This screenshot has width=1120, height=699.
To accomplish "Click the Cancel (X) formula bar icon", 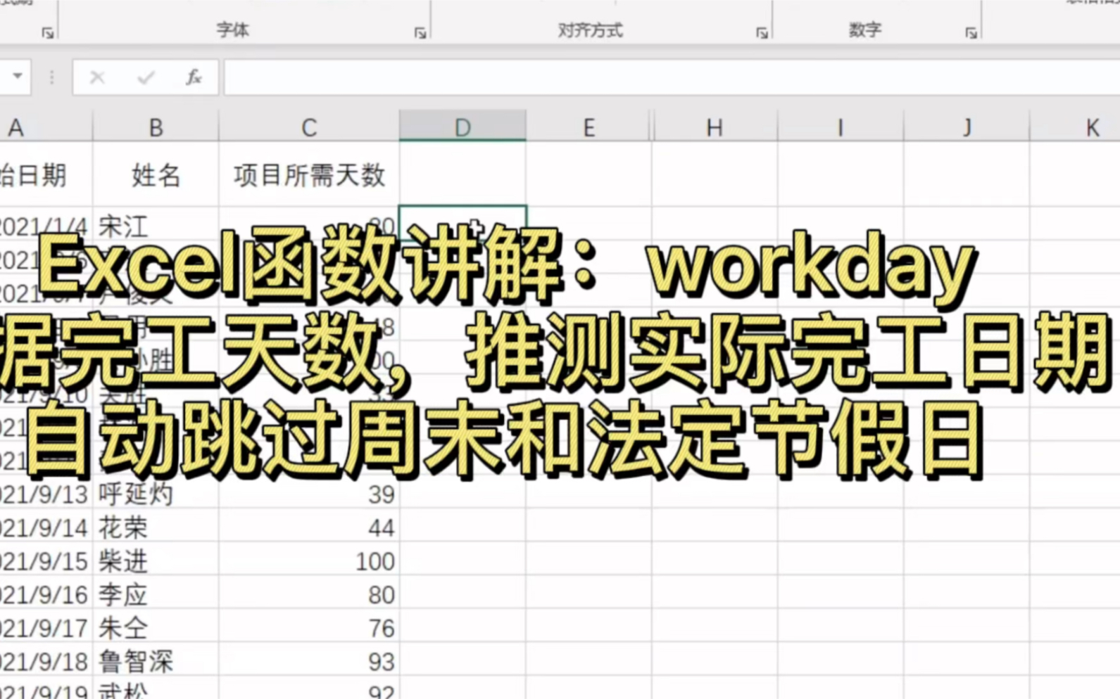I will coord(97,77).
